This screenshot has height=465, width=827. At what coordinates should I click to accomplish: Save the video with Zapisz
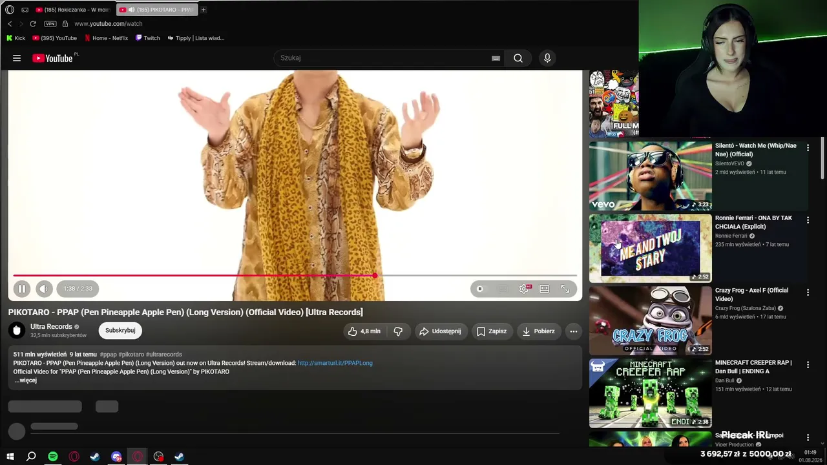[492, 331]
